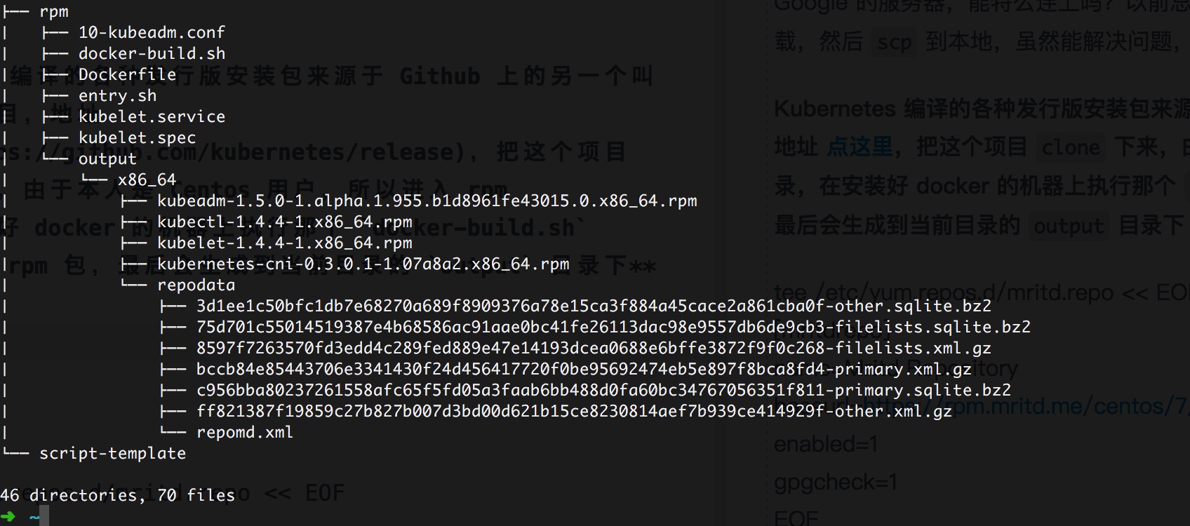Click the 46 directories, 70 files summary
The width and height of the screenshot is (1190, 526).
click(x=117, y=495)
